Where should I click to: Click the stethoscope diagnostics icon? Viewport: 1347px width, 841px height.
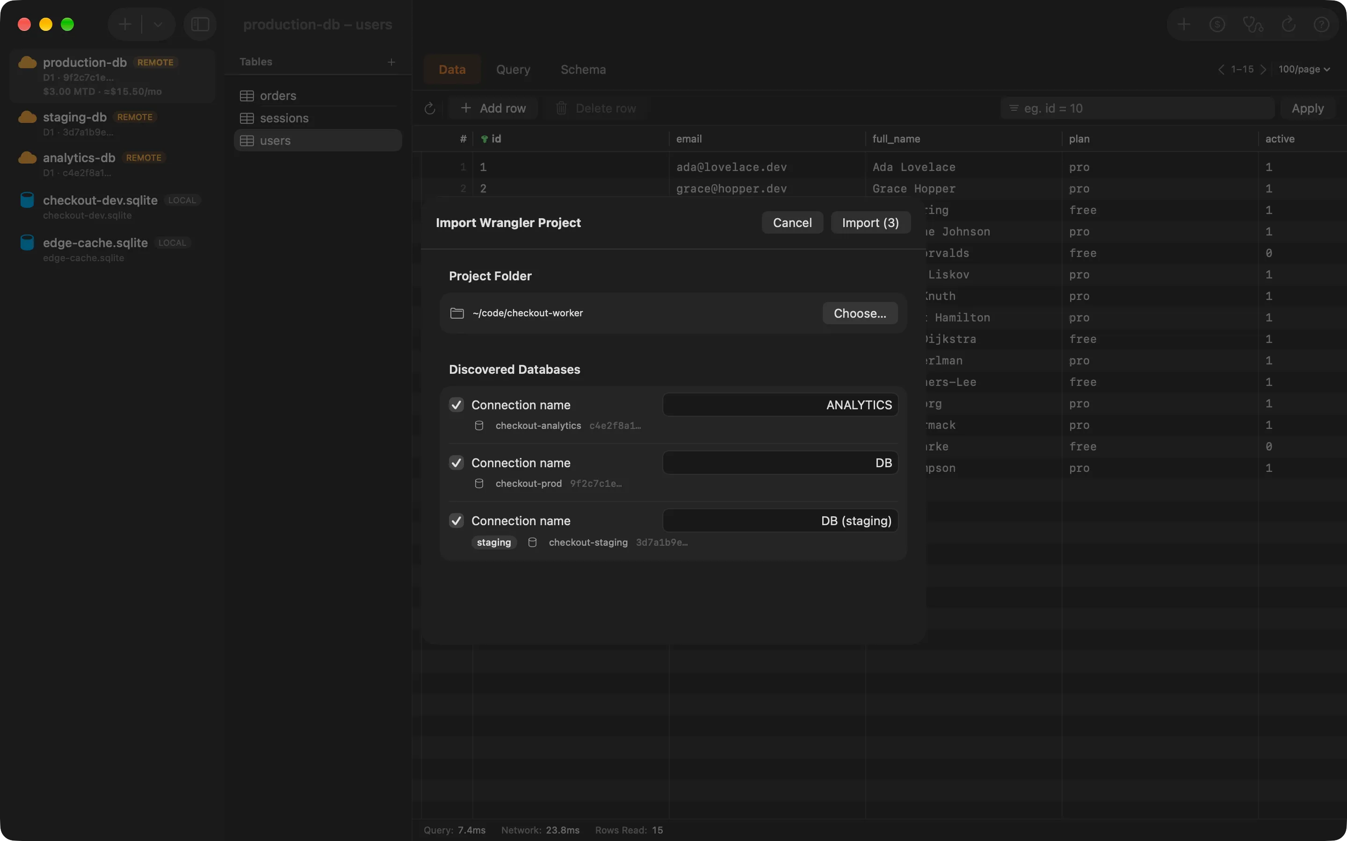1253,24
